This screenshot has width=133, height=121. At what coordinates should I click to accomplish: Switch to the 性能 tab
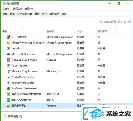(13, 14)
